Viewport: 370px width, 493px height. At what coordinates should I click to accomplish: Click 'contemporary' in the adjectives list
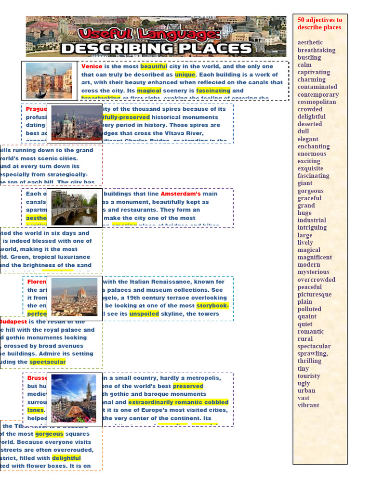tap(318, 95)
